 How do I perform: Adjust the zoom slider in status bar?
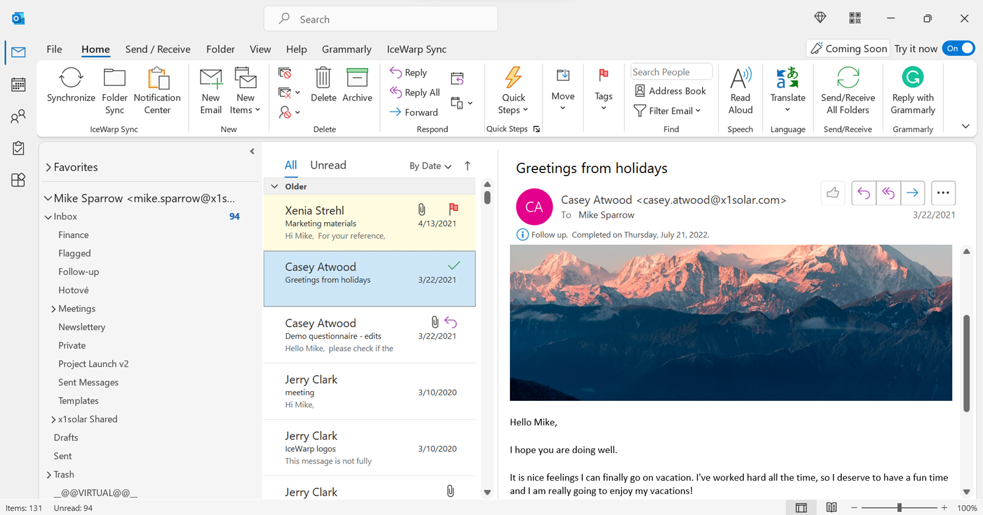pyautogui.click(x=899, y=508)
